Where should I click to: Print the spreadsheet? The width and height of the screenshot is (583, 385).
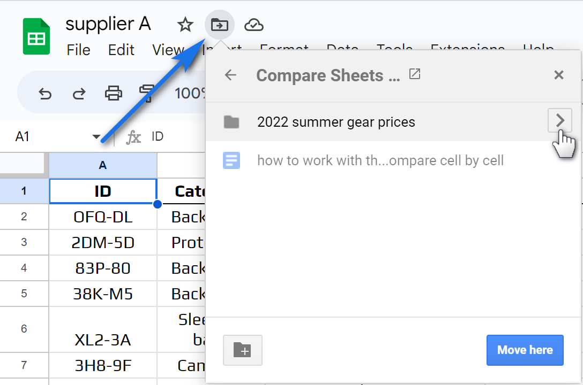(114, 93)
